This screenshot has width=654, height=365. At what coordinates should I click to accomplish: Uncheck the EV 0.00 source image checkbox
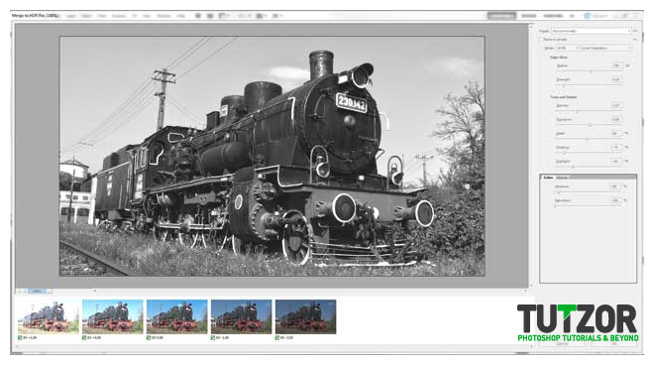(x=149, y=337)
